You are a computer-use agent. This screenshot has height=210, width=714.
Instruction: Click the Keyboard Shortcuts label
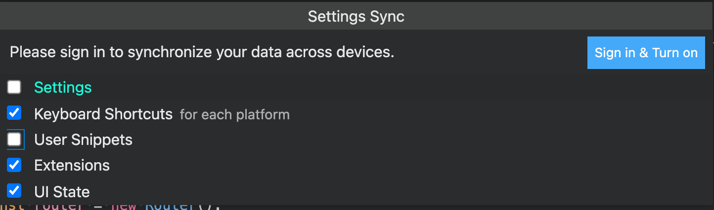[103, 114]
